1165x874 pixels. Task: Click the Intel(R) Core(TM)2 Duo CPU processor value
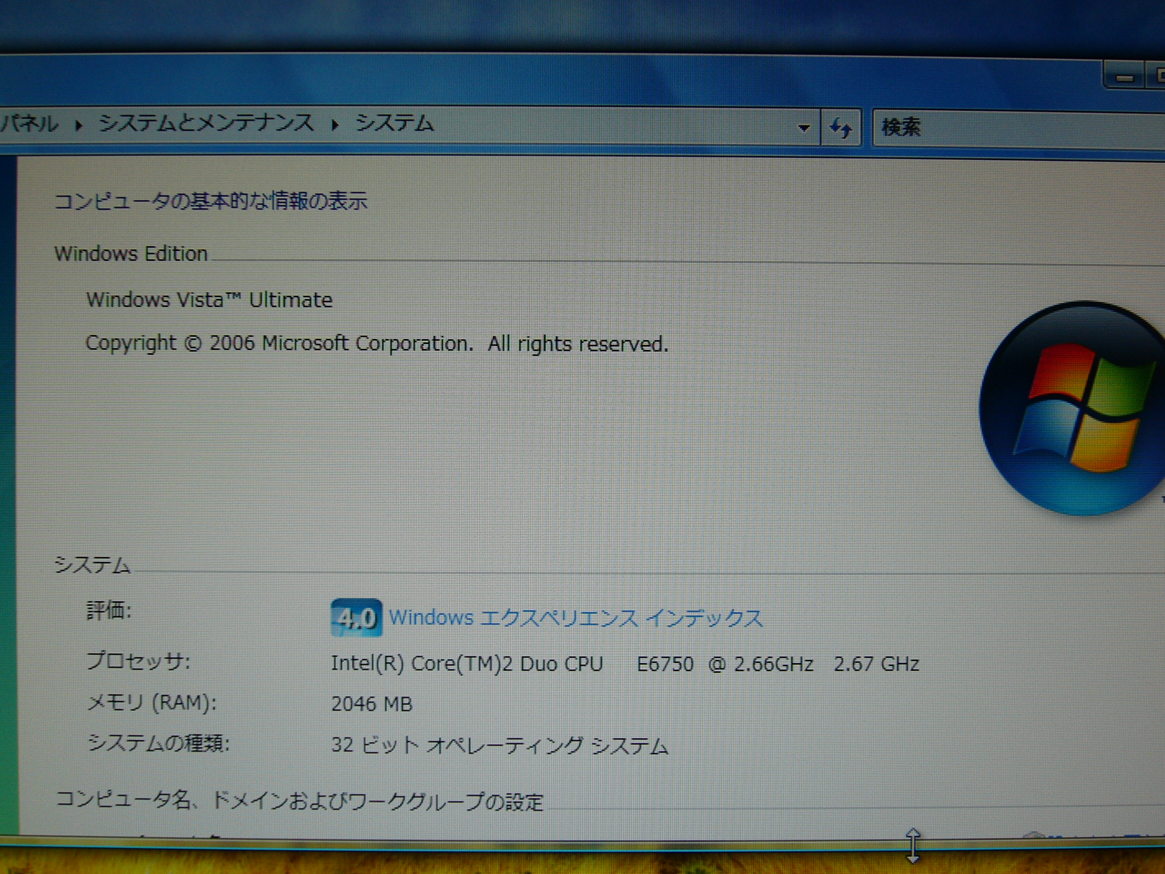coord(625,664)
